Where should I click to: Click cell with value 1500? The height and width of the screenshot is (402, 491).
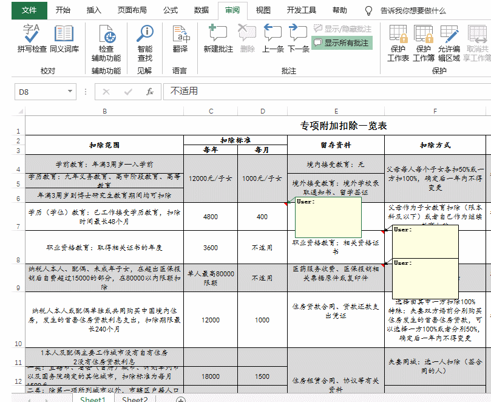(262, 376)
